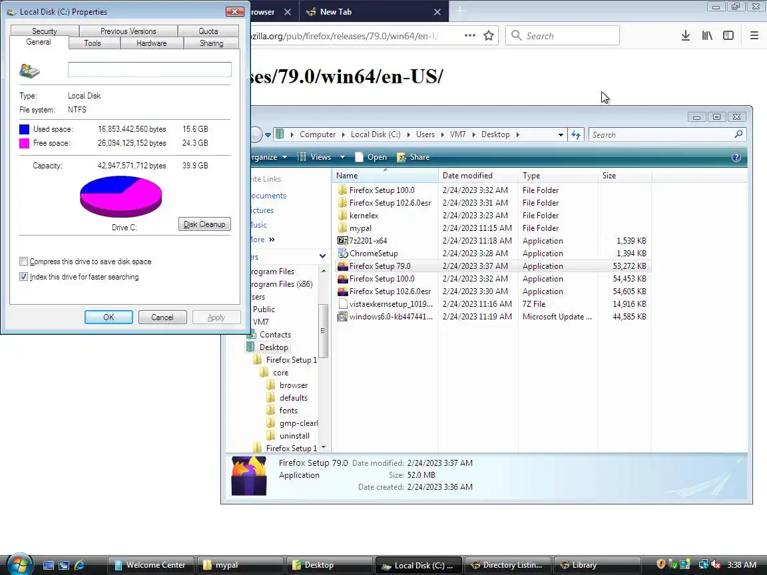Select the kernelex folder icon
767x575 pixels.
[342, 215]
